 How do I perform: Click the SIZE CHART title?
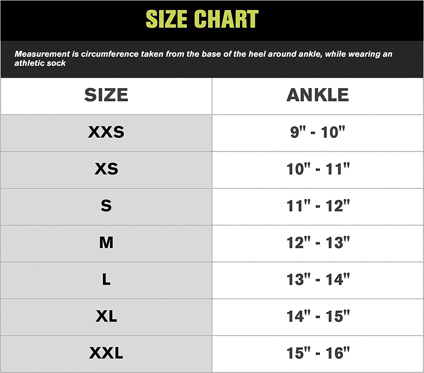click(x=202, y=19)
